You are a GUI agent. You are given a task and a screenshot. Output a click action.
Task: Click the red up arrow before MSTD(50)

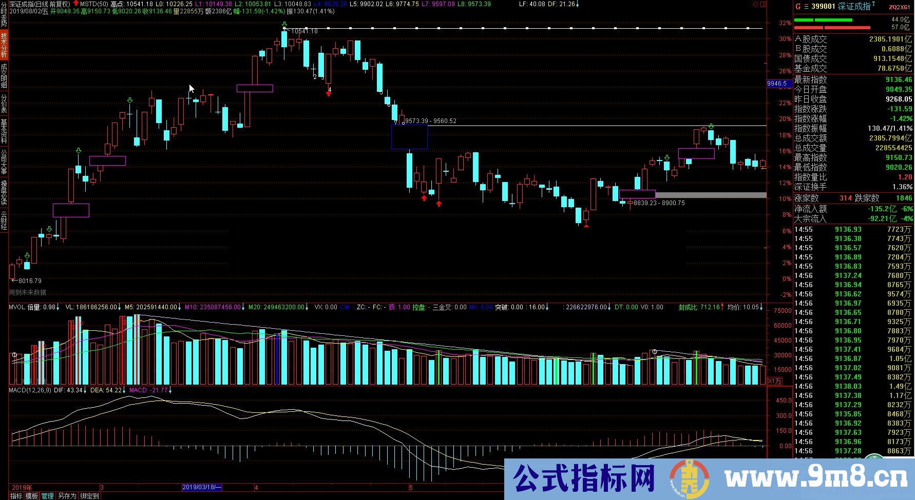click(75, 4)
